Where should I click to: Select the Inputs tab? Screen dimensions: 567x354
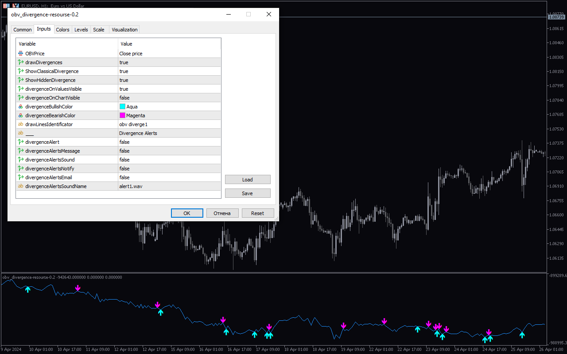pos(44,29)
